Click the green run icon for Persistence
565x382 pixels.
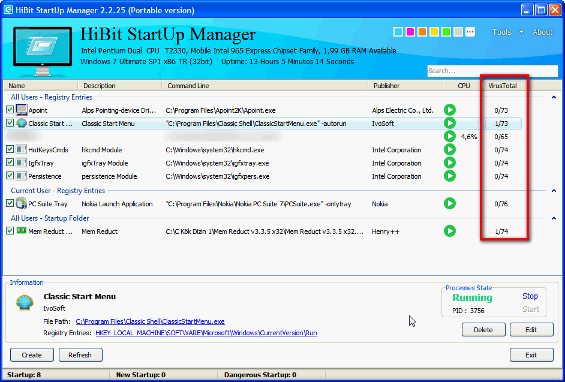click(x=450, y=176)
